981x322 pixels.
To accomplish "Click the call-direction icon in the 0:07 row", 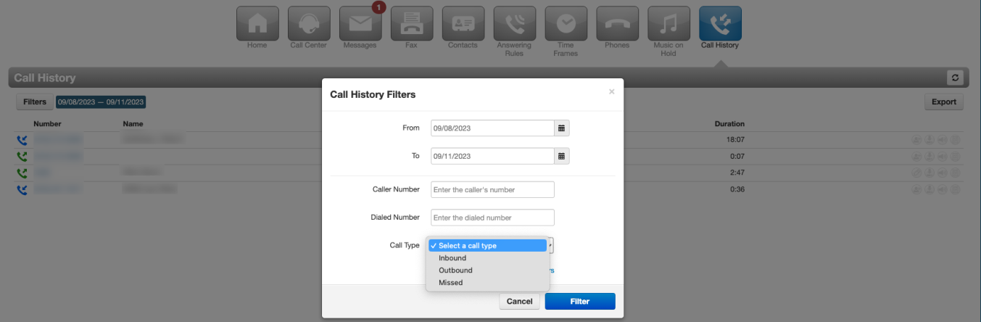I will click(22, 157).
